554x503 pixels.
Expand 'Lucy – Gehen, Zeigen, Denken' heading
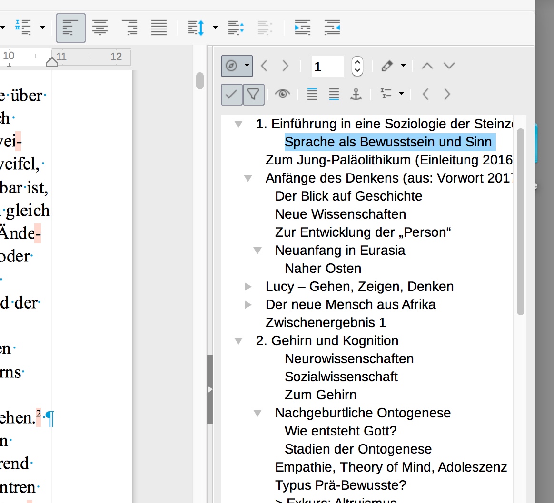pos(248,287)
